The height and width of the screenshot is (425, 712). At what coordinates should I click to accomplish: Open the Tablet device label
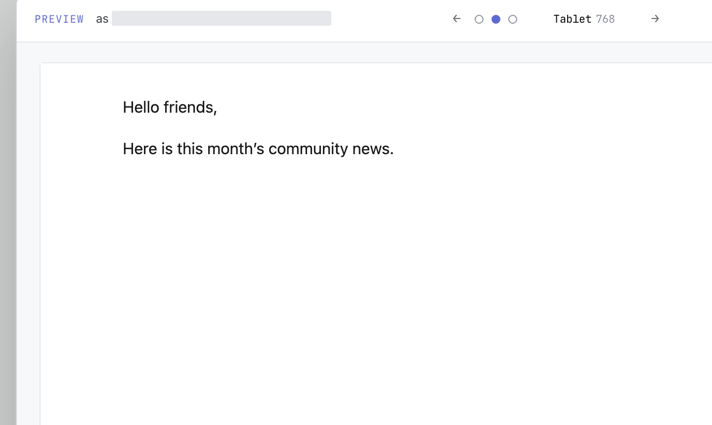tap(572, 19)
